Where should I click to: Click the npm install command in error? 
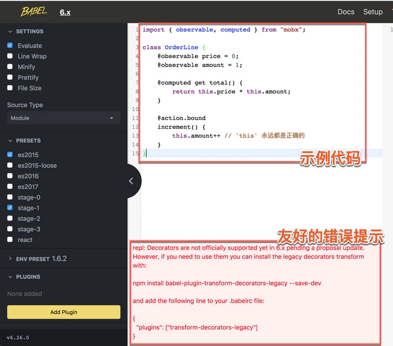tap(227, 283)
